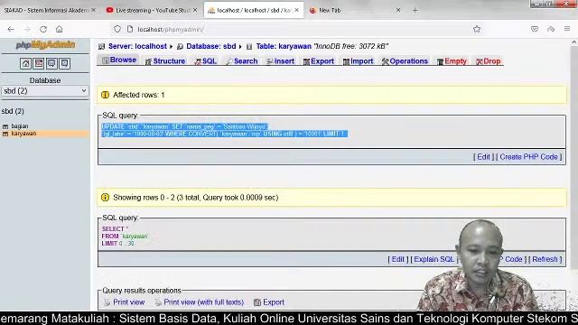Switch to the Structure tab
The width and height of the screenshot is (578, 325).
pos(165,61)
